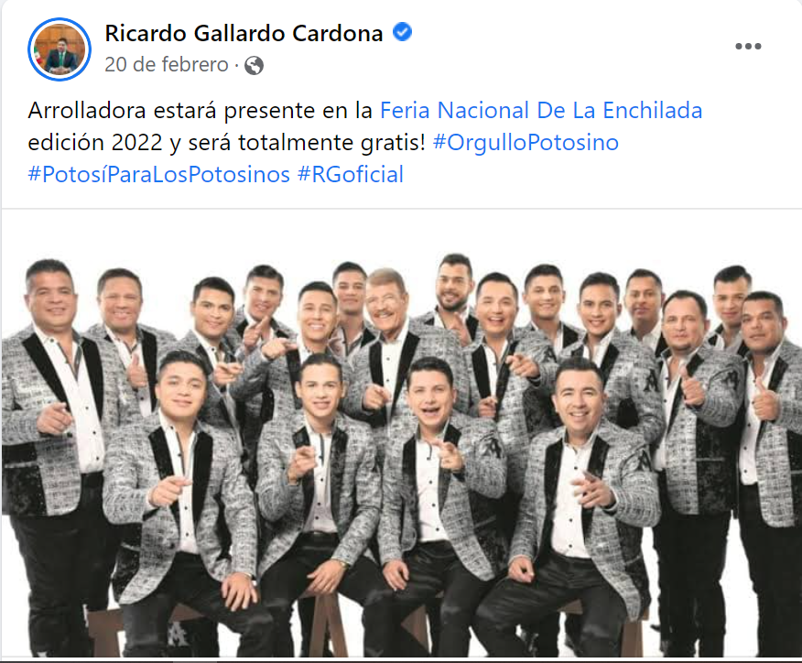Open the Ricardo Gallardo Cardona profile name link

coord(244,33)
